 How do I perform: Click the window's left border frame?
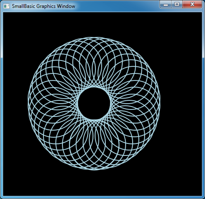click(1, 104)
